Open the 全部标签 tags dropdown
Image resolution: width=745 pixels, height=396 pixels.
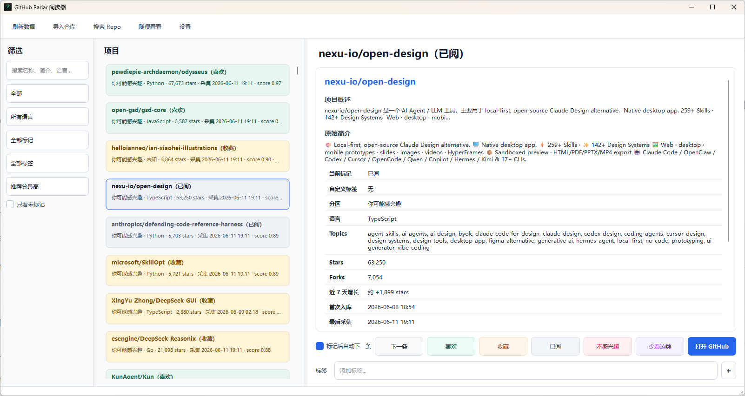pyautogui.click(x=47, y=163)
